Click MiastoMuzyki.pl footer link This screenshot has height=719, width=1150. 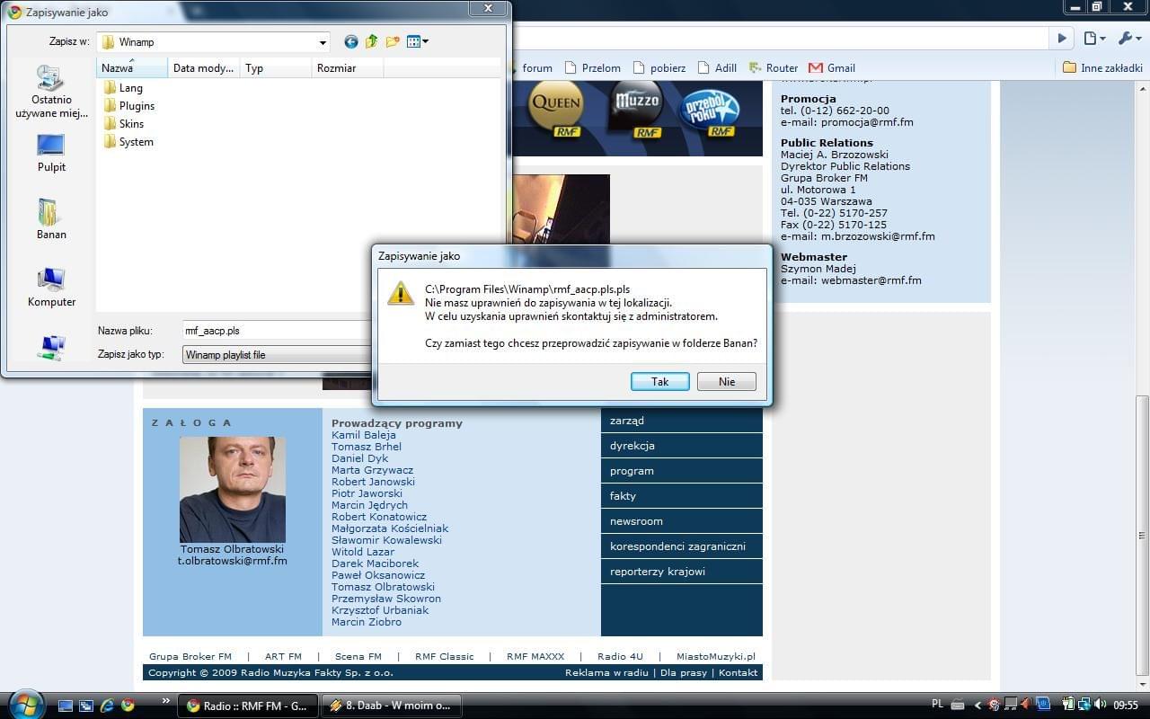[x=716, y=657]
